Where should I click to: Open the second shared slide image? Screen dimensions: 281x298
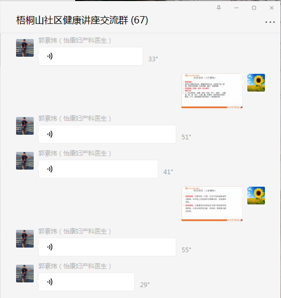tap(212, 204)
